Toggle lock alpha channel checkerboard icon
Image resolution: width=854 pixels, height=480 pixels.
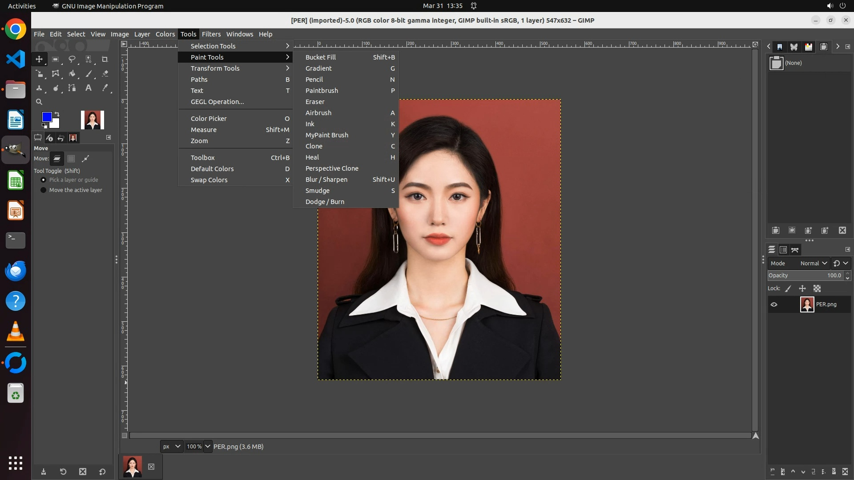817,288
